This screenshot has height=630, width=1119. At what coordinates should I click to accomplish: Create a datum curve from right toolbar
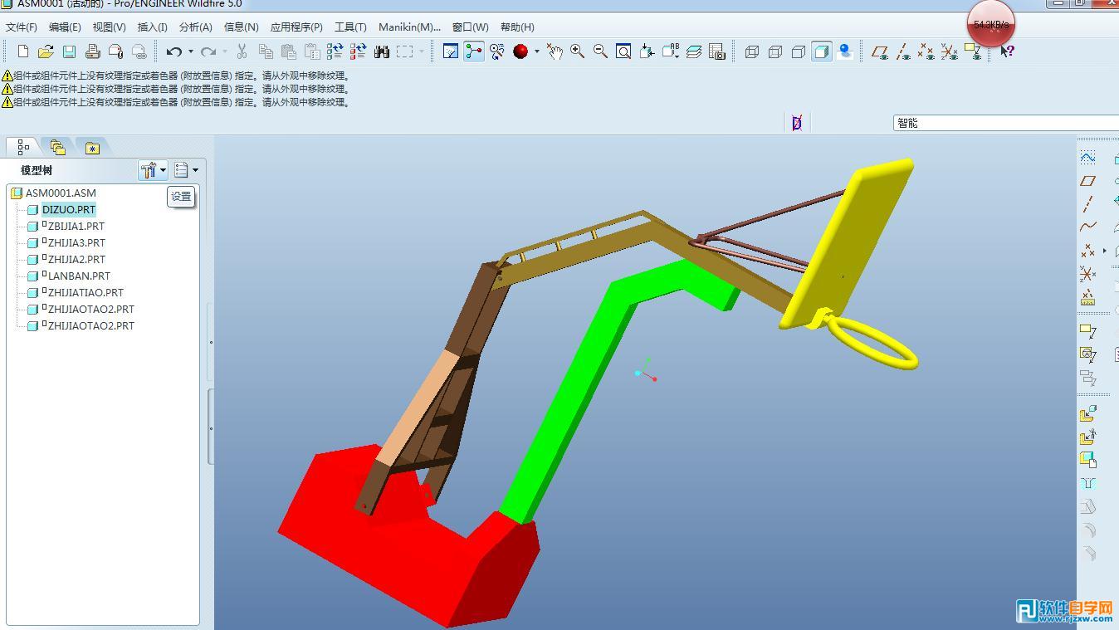coord(1087,227)
